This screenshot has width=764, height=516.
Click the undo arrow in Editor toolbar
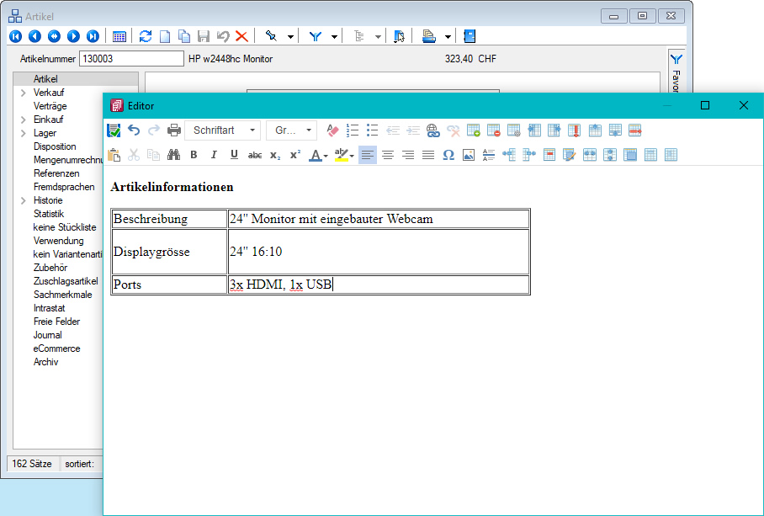pyautogui.click(x=134, y=130)
